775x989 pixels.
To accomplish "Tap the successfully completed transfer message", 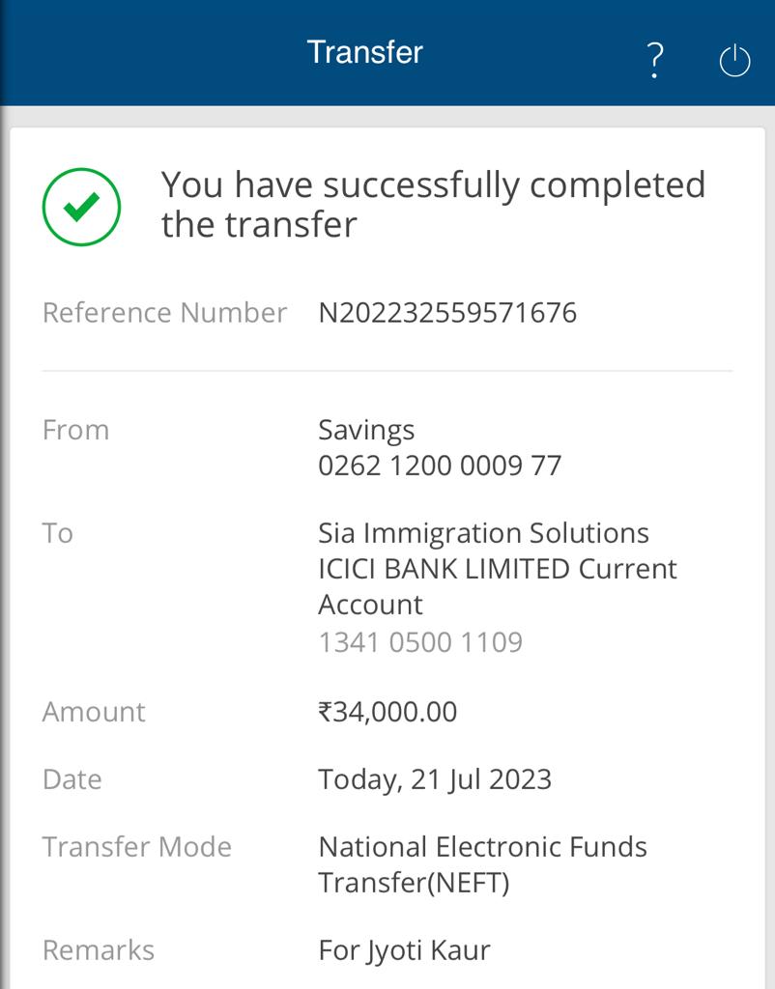I will (x=433, y=205).
